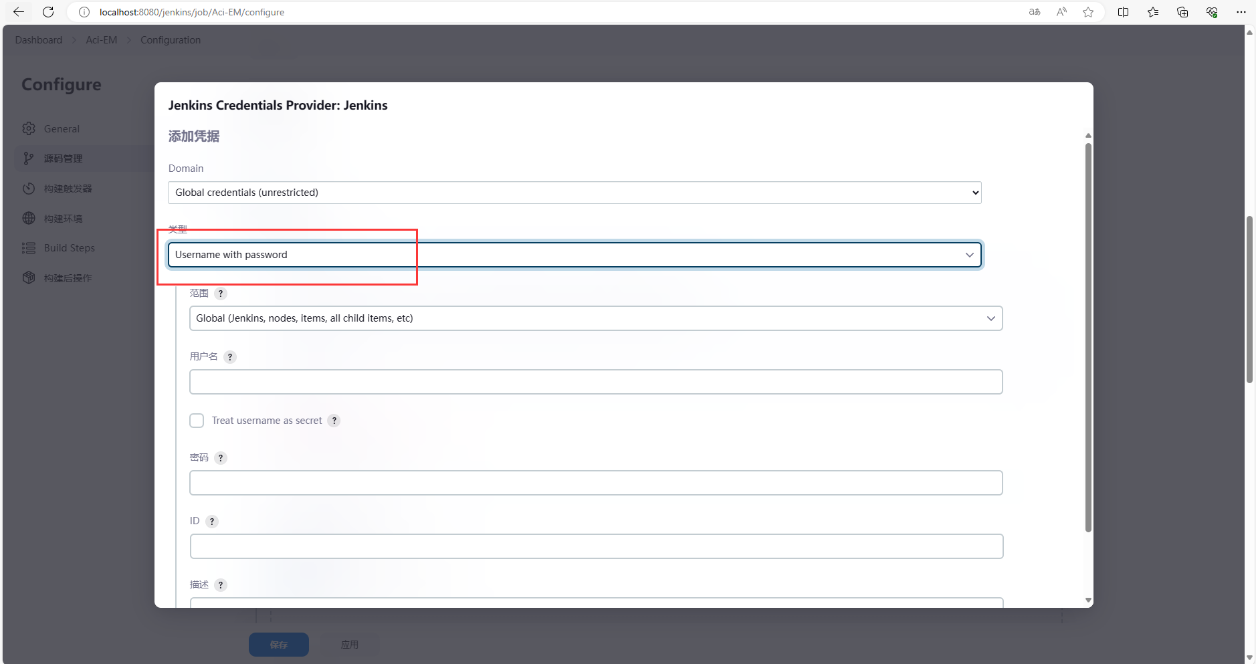This screenshot has width=1256, height=664.
Task: Show help for the ID field
Action: pyautogui.click(x=212, y=522)
